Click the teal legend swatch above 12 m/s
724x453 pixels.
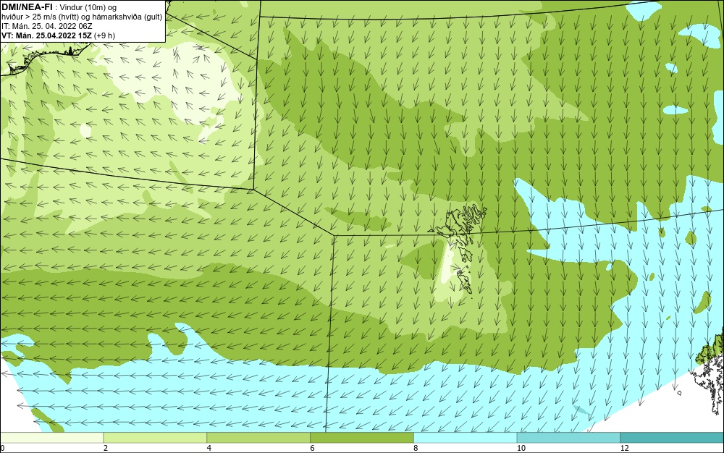(x=673, y=438)
